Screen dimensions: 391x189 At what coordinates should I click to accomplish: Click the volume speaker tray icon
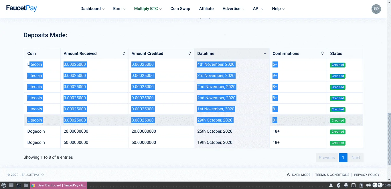(368, 185)
